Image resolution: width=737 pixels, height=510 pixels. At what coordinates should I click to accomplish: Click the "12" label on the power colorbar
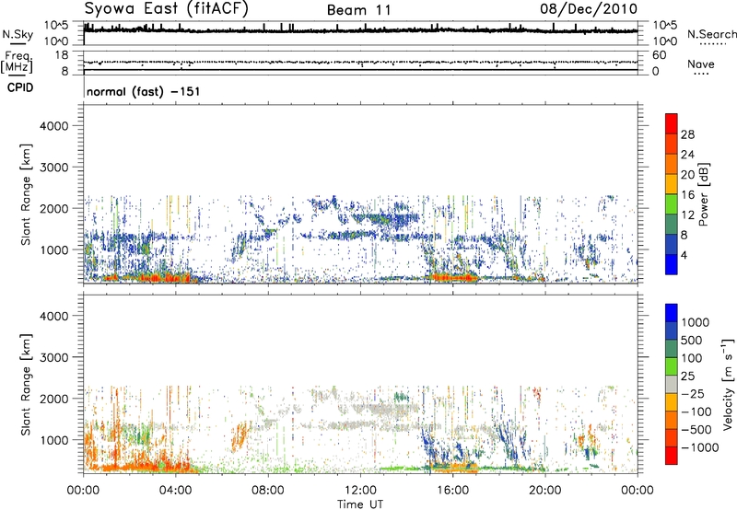(x=687, y=214)
